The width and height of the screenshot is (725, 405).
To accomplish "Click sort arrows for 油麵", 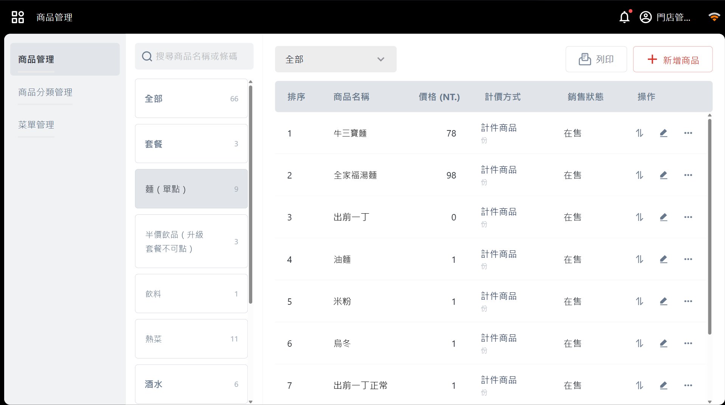I will coord(639,259).
